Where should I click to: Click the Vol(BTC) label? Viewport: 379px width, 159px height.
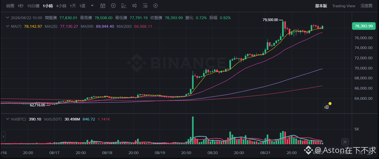click(18, 119)
